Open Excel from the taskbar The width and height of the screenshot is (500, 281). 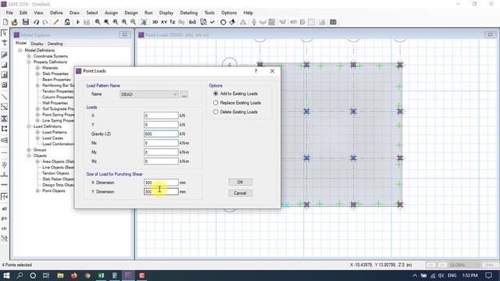[x=101, y=276]
